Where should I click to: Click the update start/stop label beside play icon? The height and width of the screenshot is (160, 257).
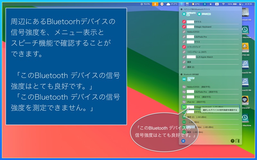(191, 79)
